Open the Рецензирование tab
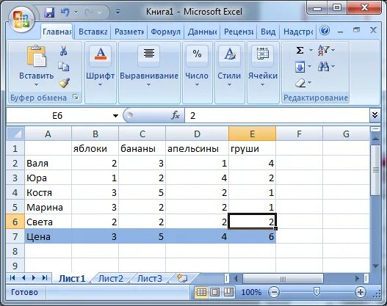The image size is (387, 306). (239, 32)
